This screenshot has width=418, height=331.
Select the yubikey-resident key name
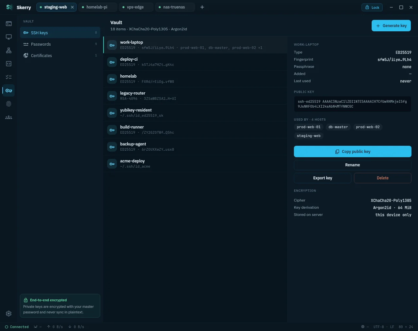[x=136, y=110]
